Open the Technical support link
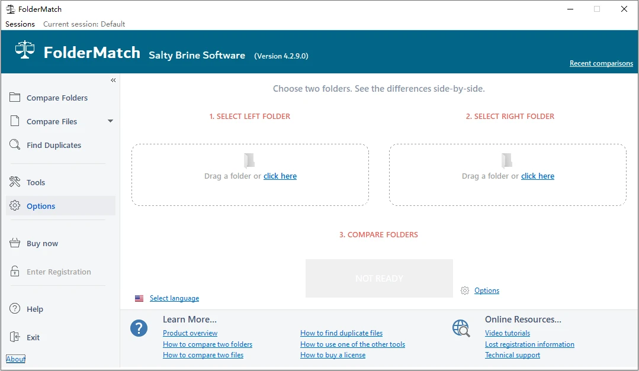 pyautogui.click(x=512, y=355)
